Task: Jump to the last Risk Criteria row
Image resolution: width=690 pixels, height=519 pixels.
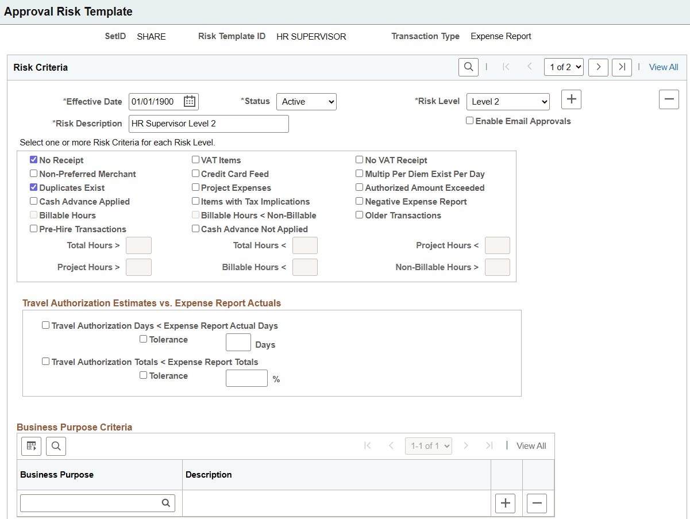Action: click(622, 67)
